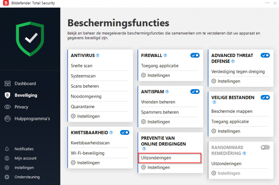Minimize the Bitdefender window
Image resolution: width=279 pixels, height=185 pixels.
point(267,3)
